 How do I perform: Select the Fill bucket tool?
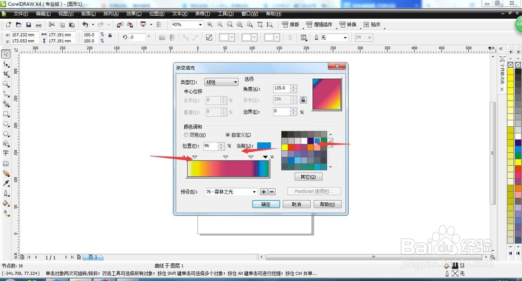point(6,203)
